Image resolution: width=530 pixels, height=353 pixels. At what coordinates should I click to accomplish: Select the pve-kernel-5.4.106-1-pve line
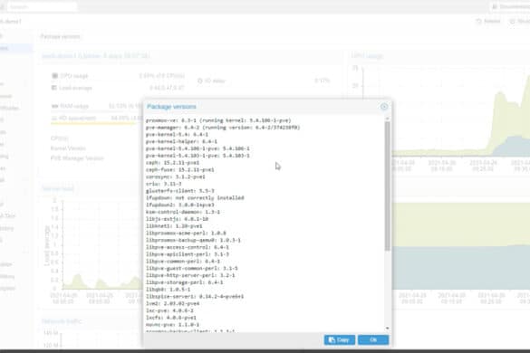pos(198,148)
